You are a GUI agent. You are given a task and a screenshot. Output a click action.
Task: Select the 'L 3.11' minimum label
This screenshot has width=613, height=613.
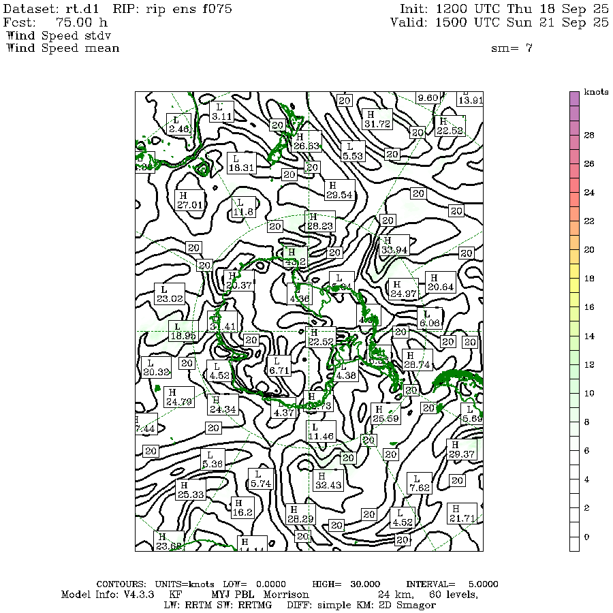(x=221, y=112)
